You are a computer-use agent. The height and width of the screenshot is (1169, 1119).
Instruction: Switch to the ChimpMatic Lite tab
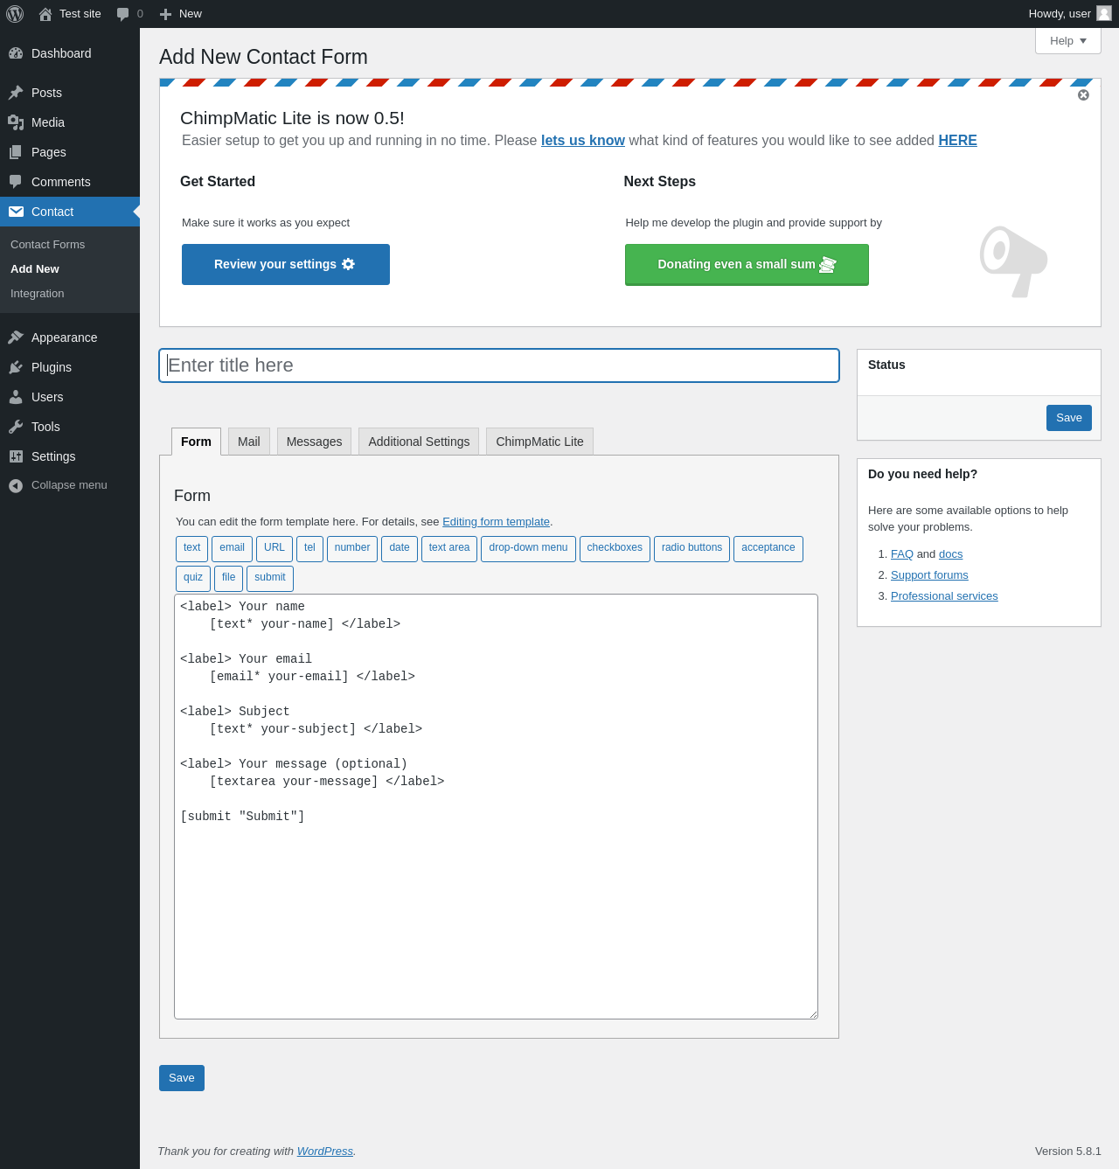(539, 442)
